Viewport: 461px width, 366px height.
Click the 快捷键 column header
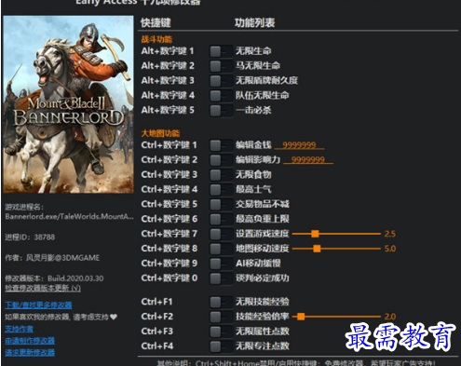pyautogui.click(x=156, y=22)
